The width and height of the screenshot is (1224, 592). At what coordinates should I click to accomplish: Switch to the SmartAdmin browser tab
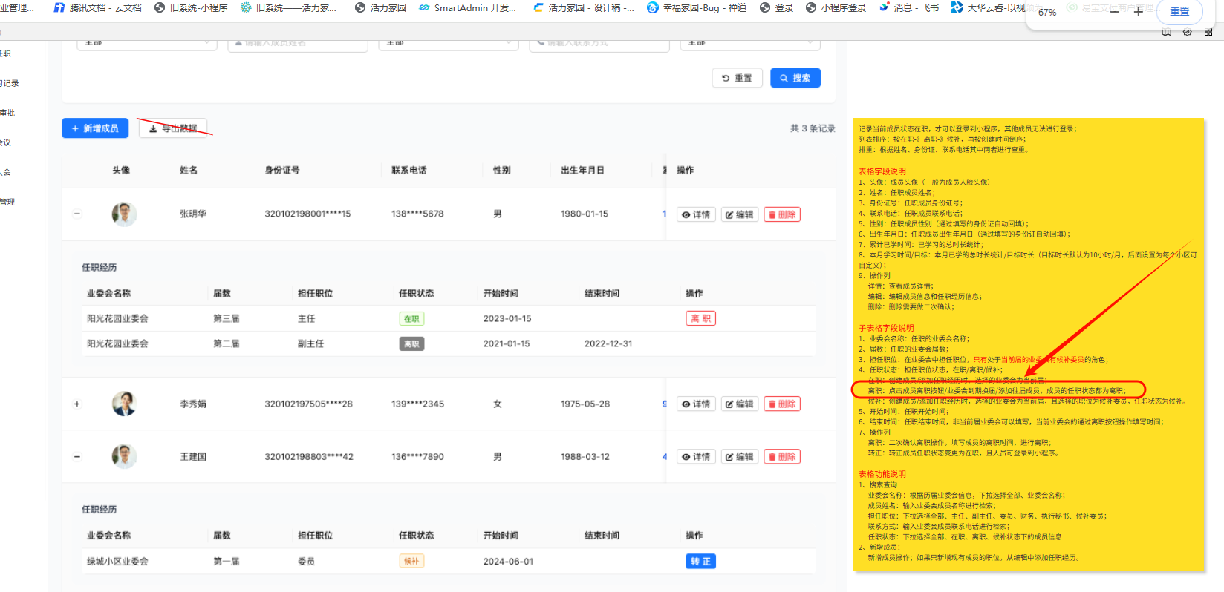pyautogui.click(x=468, y=8)
